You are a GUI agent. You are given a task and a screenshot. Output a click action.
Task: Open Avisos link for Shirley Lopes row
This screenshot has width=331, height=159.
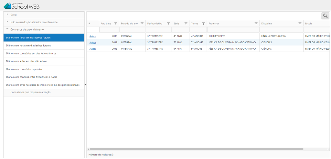pos(93,36)
